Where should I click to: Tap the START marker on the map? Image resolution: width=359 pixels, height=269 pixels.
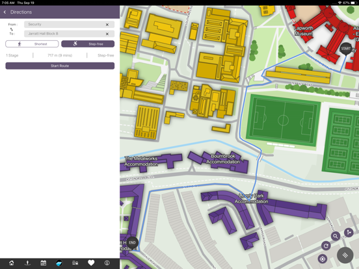(346, 49)
